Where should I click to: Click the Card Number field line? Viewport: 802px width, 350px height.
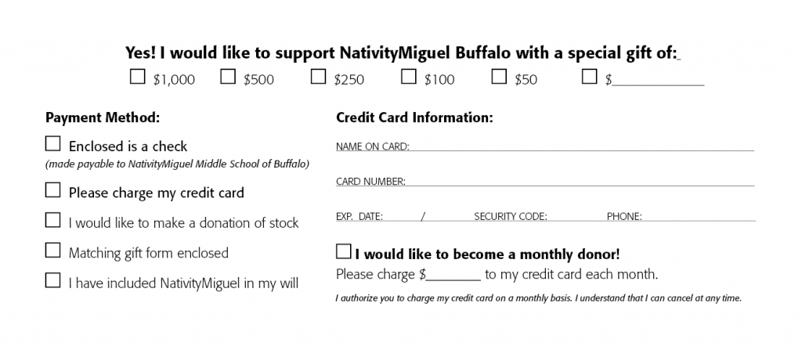[580, 181]
